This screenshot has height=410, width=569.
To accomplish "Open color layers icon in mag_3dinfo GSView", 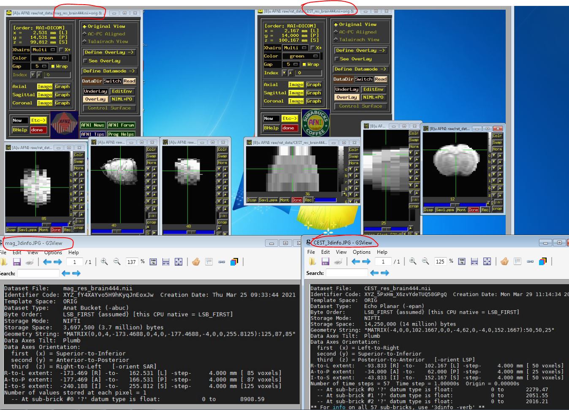I will pyautogui.click(x=234, y=262).
